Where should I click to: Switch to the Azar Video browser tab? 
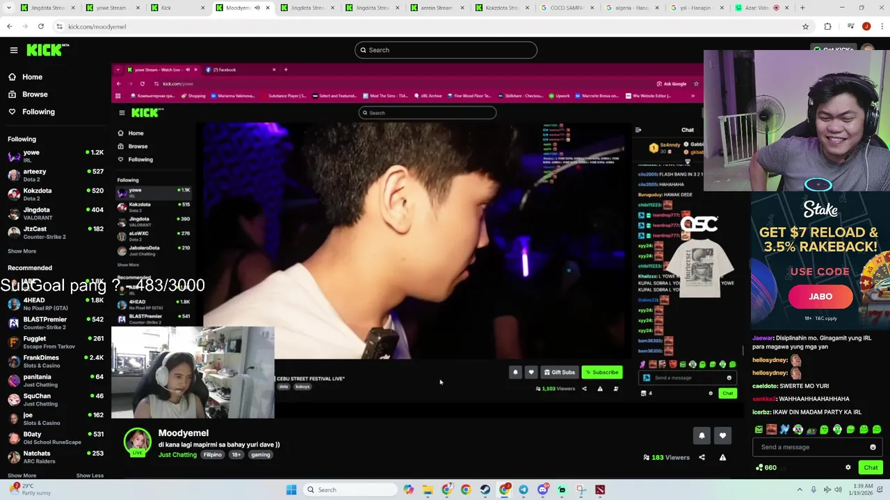pyautogui.click(x=761, y=8)
